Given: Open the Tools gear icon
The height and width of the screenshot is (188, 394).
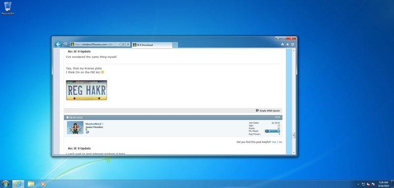Looking at the screenshot, I should 292,45.
